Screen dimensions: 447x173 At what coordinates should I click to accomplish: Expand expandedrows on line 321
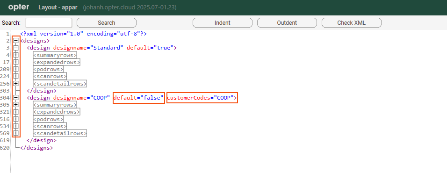point(16,112)
